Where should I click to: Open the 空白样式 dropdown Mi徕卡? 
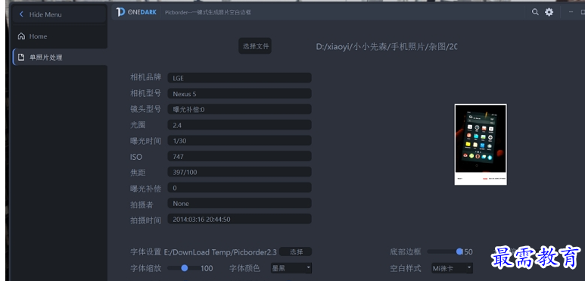(452, 268)
